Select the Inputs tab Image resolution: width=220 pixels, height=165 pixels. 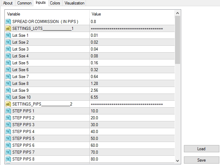[41, 3]
